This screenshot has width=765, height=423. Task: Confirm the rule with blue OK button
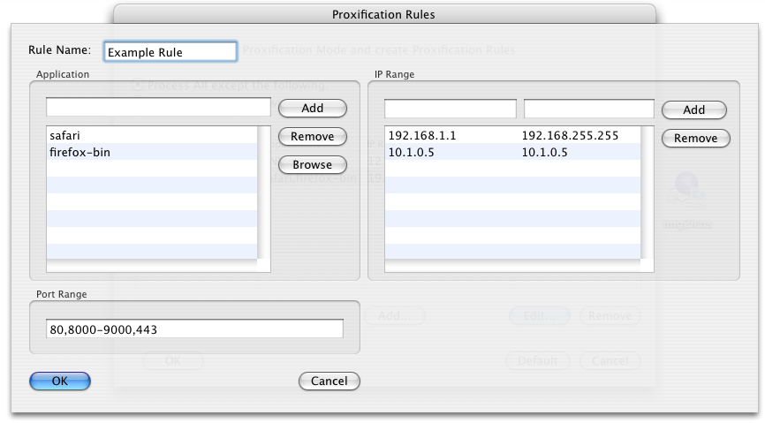[x=60, y=381]
